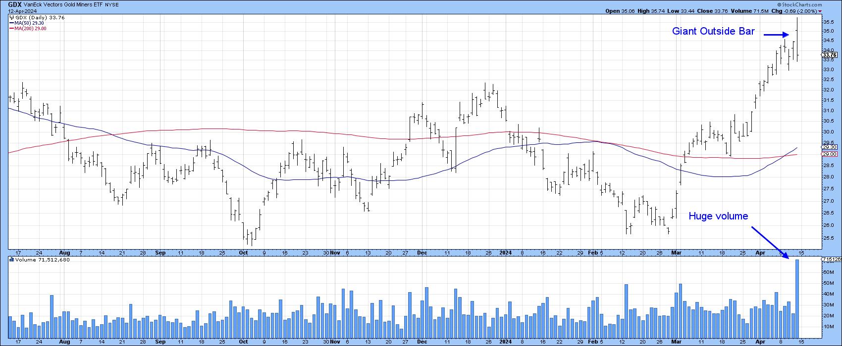Click the tallest volume bar at far right
Image resolution: width=842 pixels, height=346 pixels.
(797, 299)
